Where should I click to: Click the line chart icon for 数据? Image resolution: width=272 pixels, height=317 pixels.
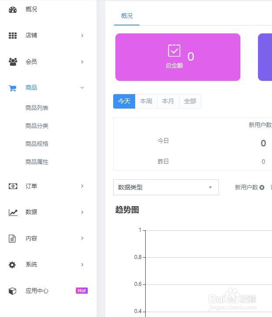(13, 212)
